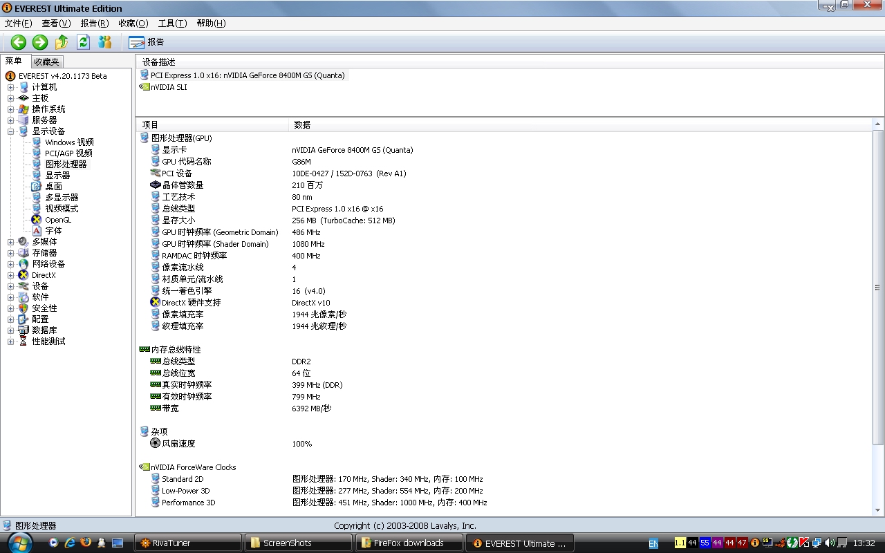
Task: Expand the 主板 tree node
Action: pyautogui.click(x=10, y=98)
